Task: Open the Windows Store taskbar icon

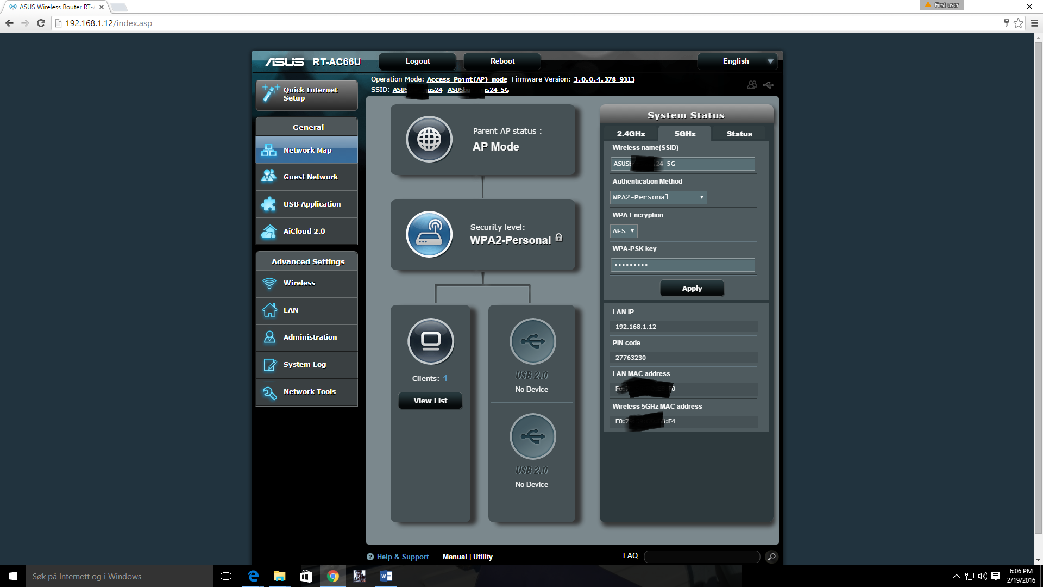Action: click(x=306, y=576)
